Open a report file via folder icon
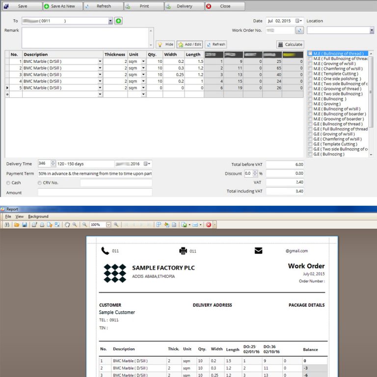 click(17, 224)
